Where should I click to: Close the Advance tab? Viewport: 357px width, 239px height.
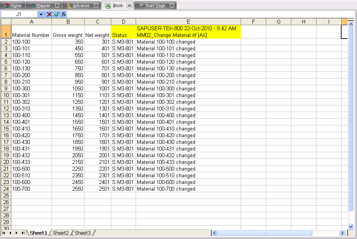pos(96,6)
